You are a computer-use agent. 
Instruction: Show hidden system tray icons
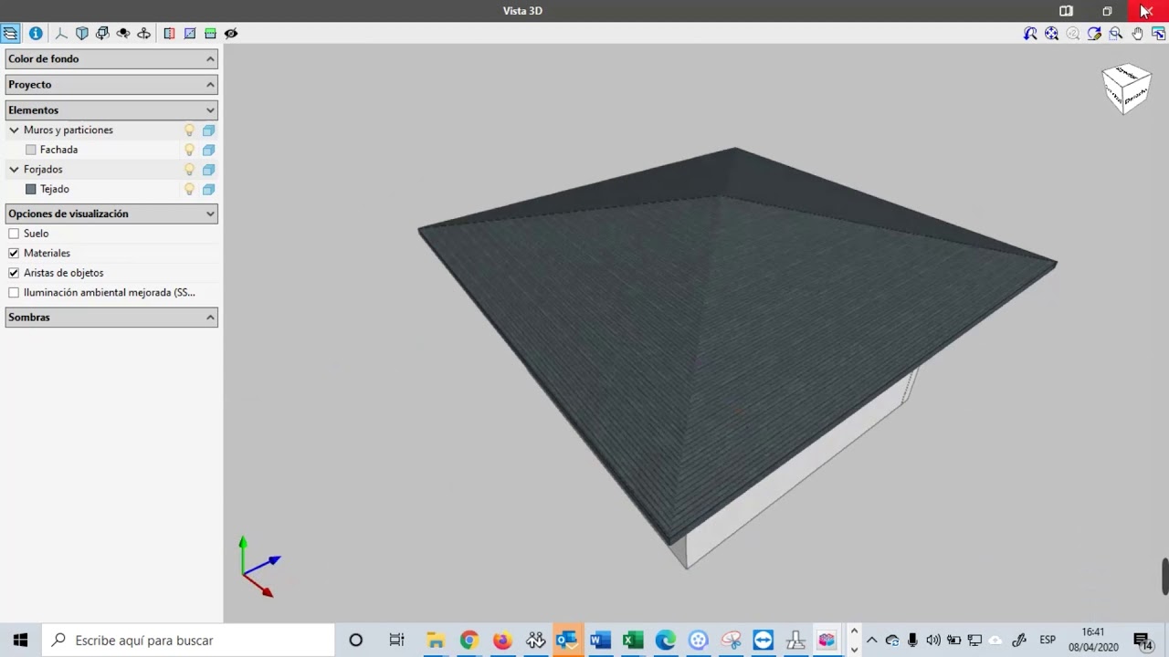point(871,641)
